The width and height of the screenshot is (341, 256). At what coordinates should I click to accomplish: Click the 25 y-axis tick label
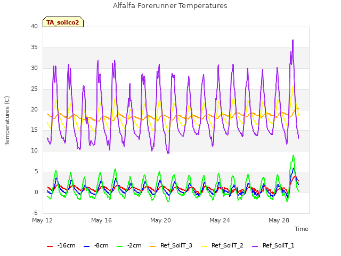coord(34,89)
